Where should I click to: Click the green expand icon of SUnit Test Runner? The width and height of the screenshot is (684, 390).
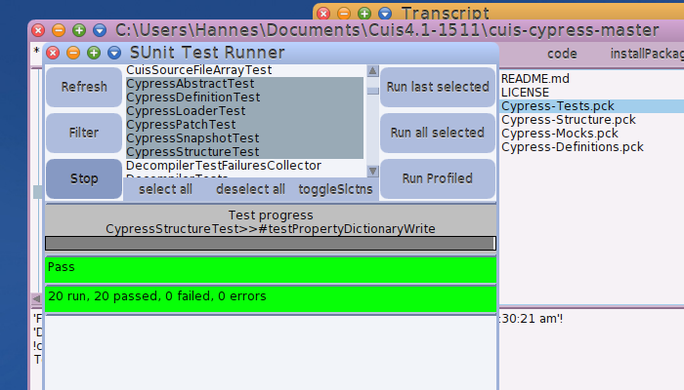(94, 53)
